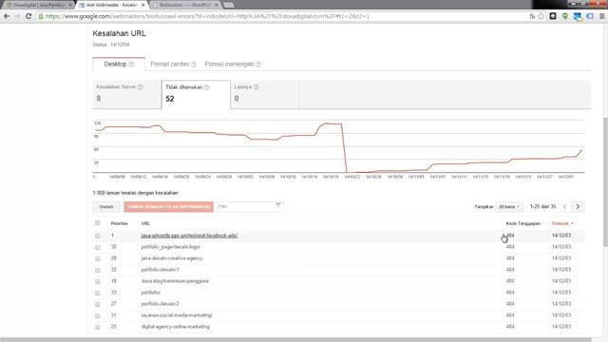Image resolution: width=608 pixels, height=342 pixels.
Task: Check the row for digital-agency-online-marketing
Action: click(x=97, y=327)
